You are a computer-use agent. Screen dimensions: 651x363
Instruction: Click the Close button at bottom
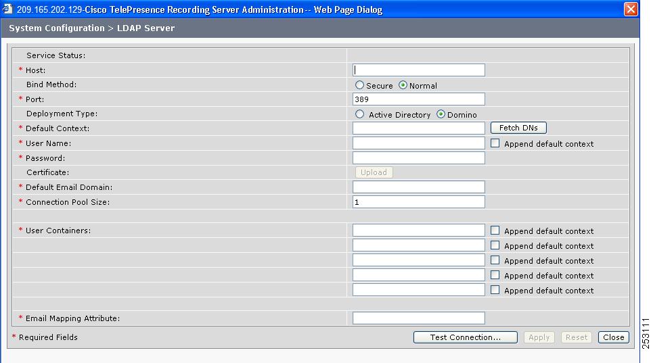pyautogui.click(x=614, y=337)
